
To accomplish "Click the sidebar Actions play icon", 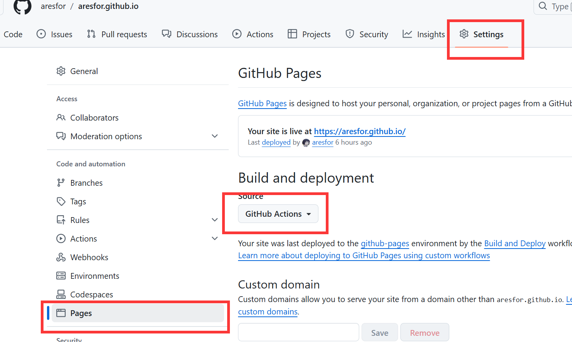I will pos(61,238).
